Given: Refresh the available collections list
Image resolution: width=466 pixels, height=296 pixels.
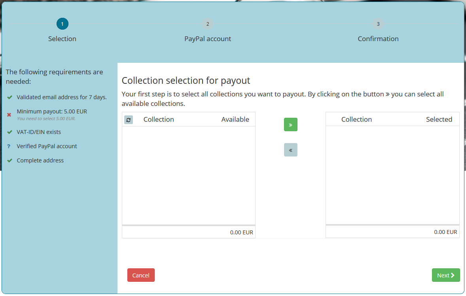Looking at the screenshot, I should (128, 119).
